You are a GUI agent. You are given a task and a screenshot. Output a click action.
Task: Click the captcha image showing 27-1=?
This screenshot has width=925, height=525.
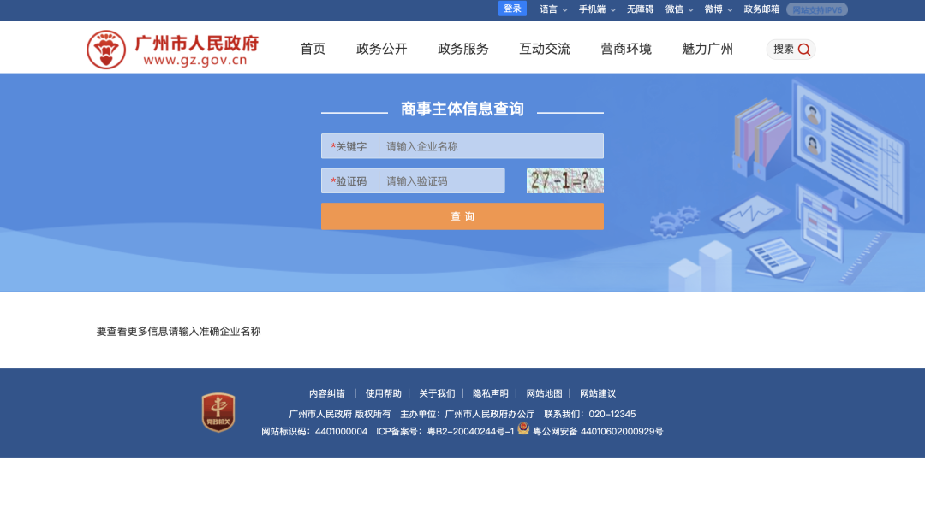[x=564, y=180]
